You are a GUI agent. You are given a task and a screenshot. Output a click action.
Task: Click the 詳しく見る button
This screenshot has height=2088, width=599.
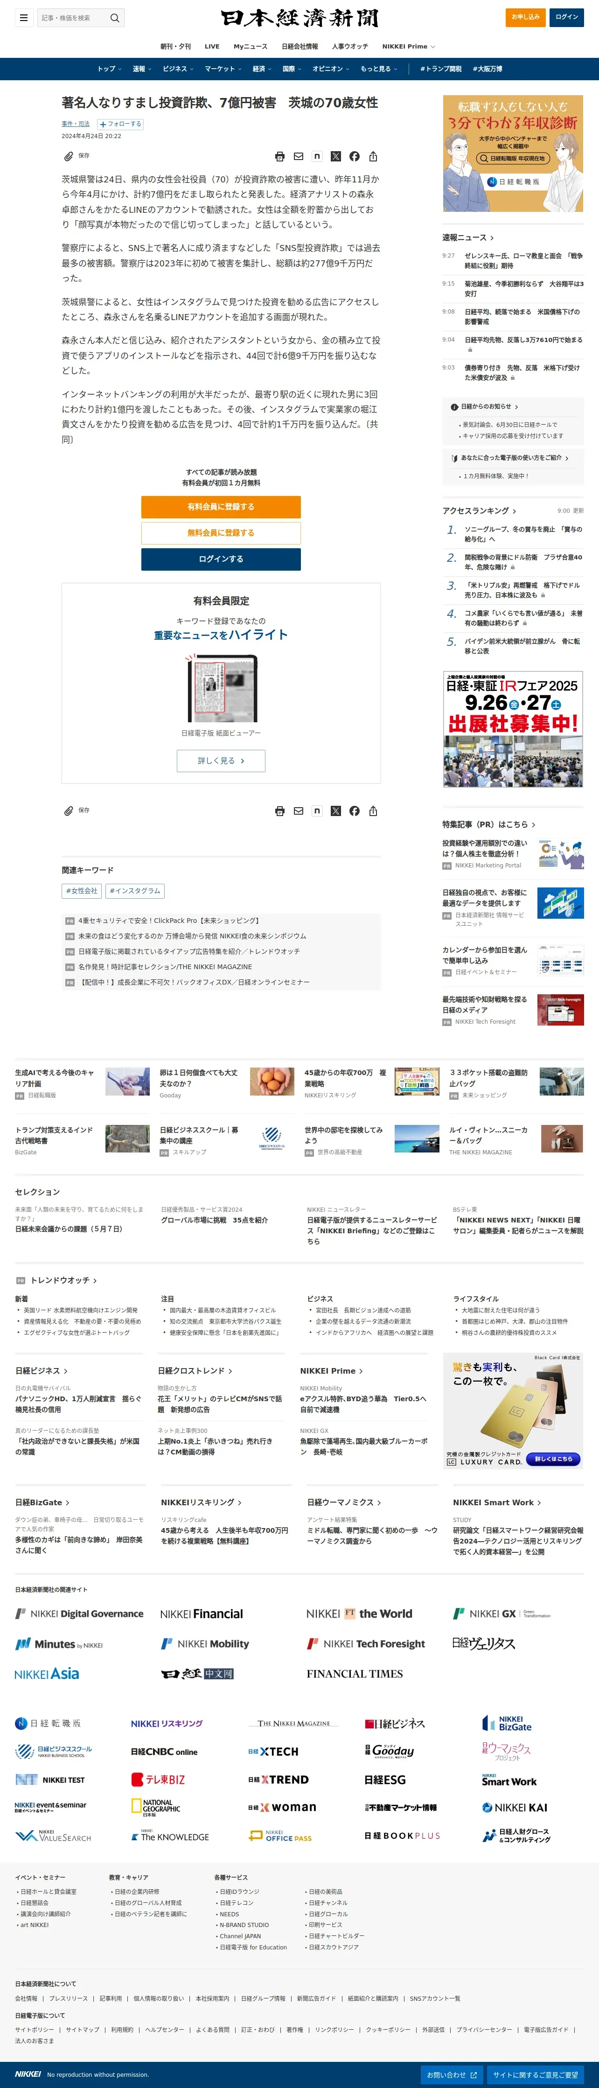point(221,760)
